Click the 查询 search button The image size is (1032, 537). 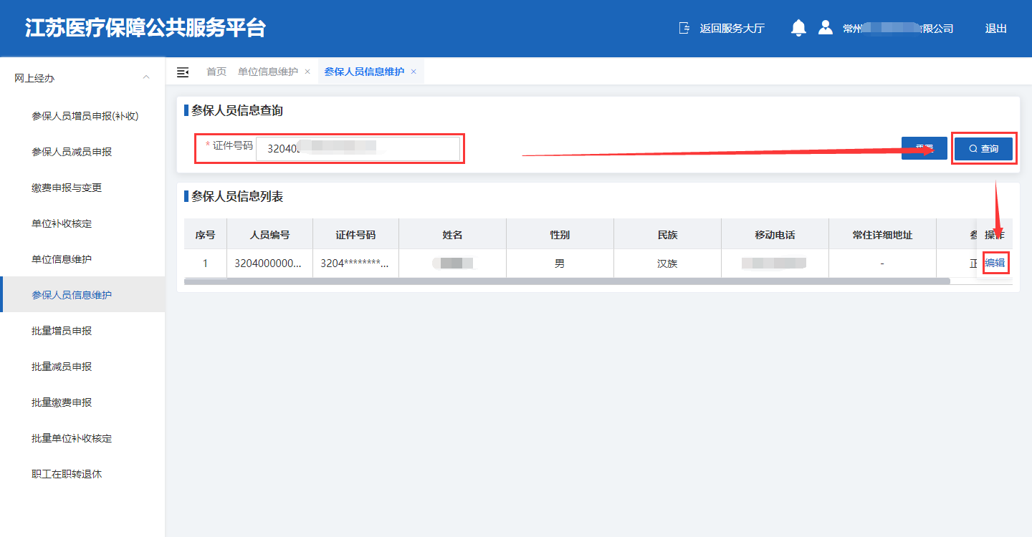pyautogui.click(x=983, y=149)
